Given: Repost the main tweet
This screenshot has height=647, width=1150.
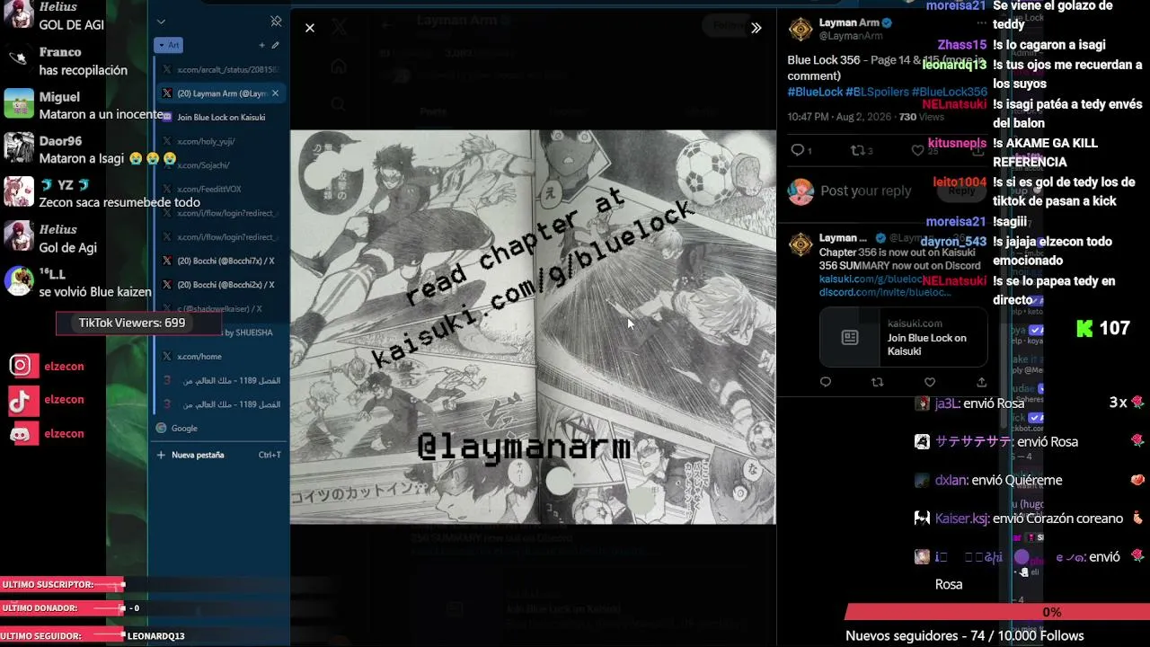Looking at the screenshot, I should pos(857,150).
